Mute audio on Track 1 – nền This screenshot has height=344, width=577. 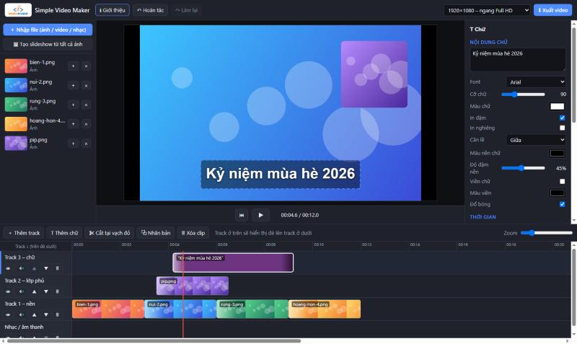click(21, 314)
